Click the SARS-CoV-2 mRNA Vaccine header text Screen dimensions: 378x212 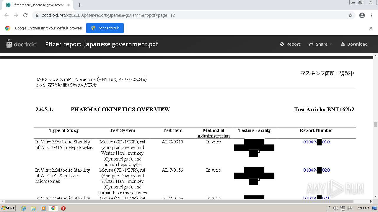tap(91, 79)
